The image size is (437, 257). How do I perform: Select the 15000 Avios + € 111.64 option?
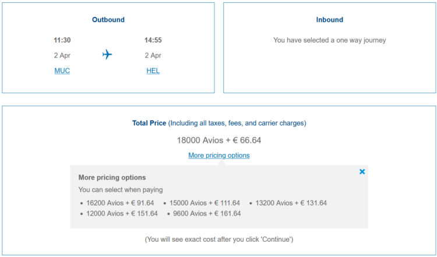click(x=205, y=203)
